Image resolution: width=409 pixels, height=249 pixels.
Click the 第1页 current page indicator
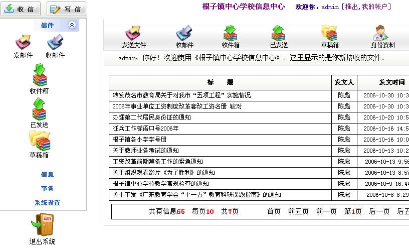coord(353,211)
